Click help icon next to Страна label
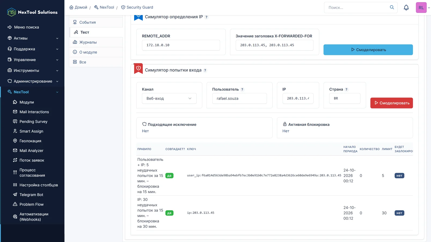Viewport: 431px width, 242px height. [346, 90]
